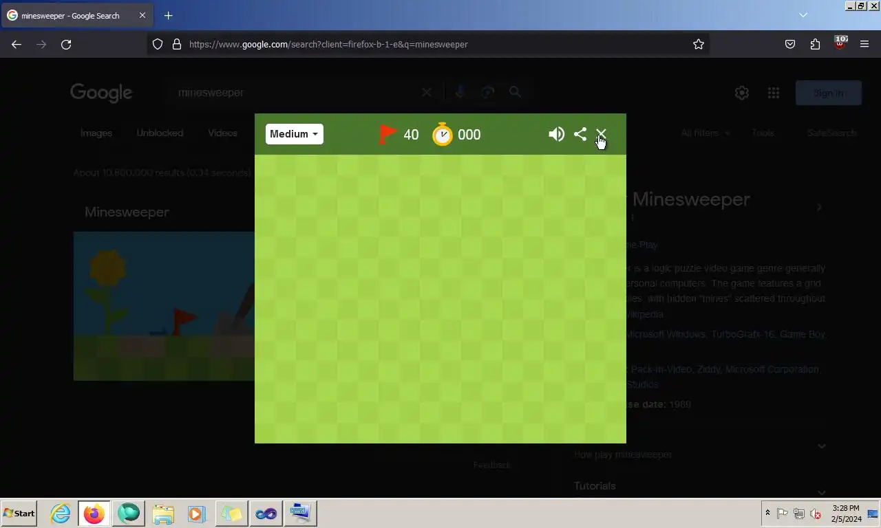Open a new browser tab
Screen dimensions: 881x528
(x=168, y=15)
